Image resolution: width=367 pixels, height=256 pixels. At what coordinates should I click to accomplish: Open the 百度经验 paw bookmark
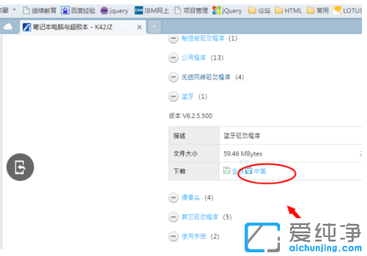click(x=78, y=11)
